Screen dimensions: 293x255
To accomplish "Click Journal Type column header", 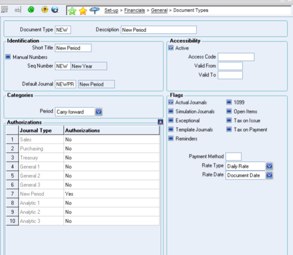I will (x=41, y=130).
